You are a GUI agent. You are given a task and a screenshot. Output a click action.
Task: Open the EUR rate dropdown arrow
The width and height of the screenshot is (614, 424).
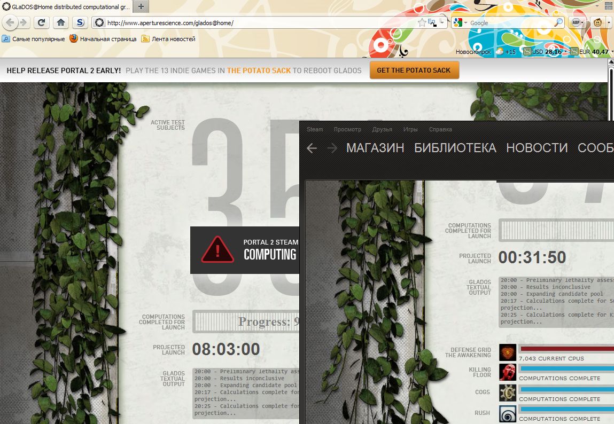[x=612, y=51]
